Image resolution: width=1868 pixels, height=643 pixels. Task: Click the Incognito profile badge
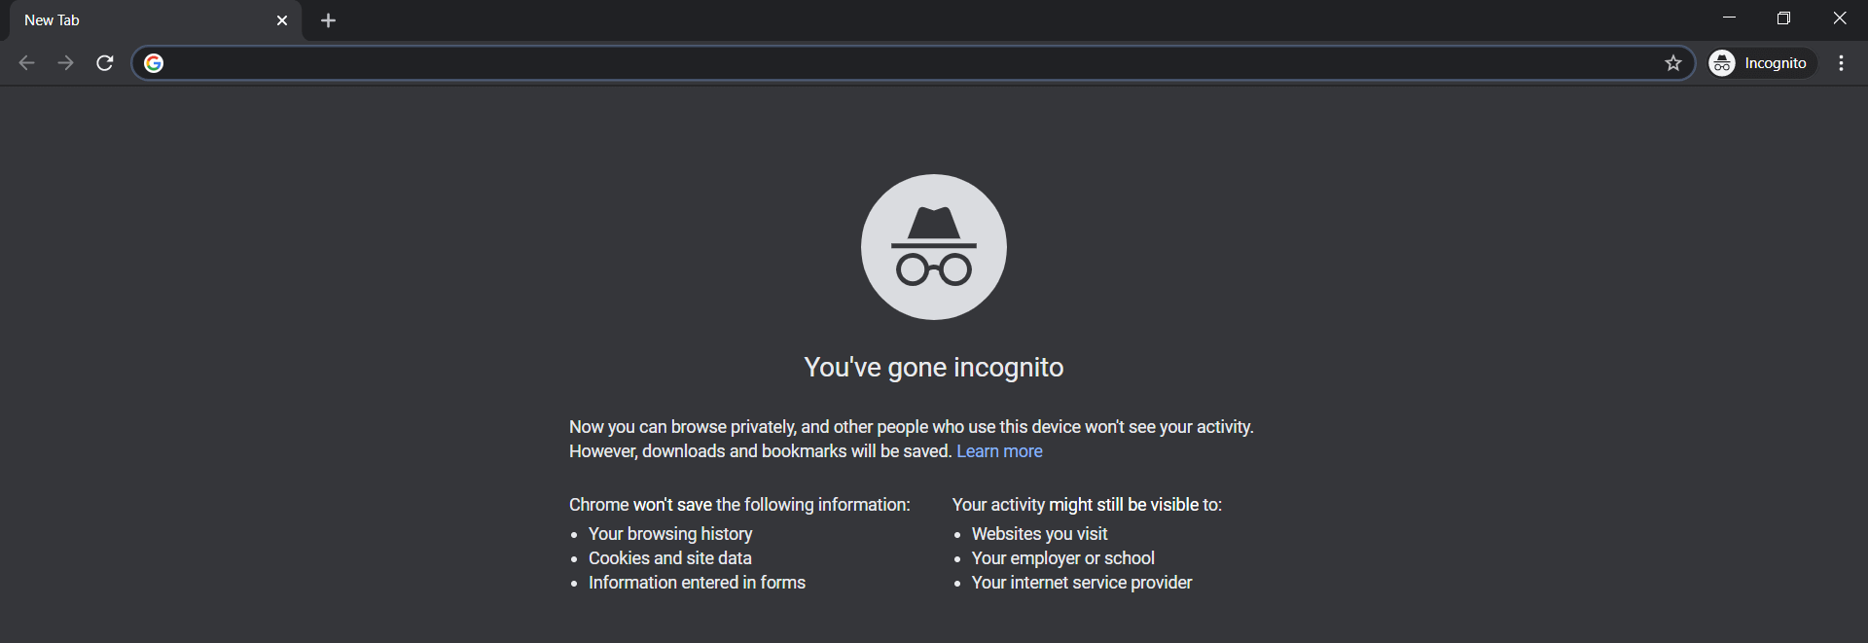click(1762, 63)
